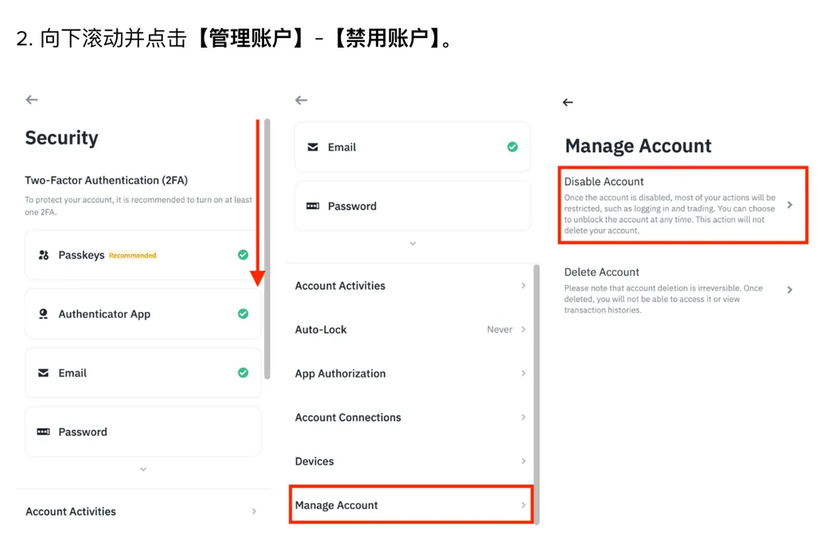Click green checkmark beside Email in Security

point(243,372)
